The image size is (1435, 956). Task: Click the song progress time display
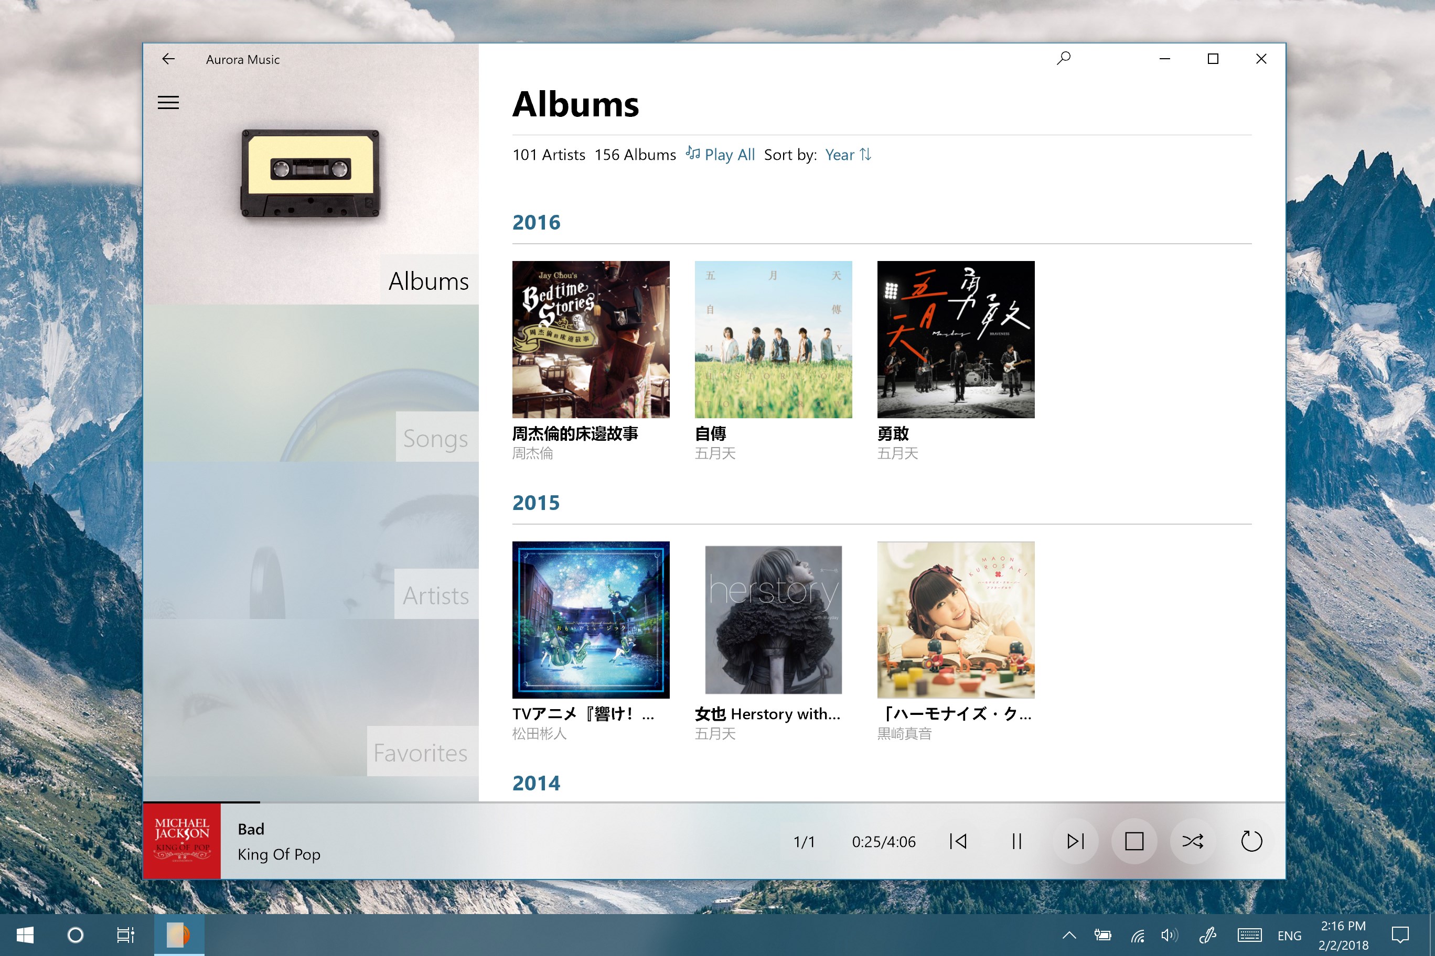tap(883, 841)
